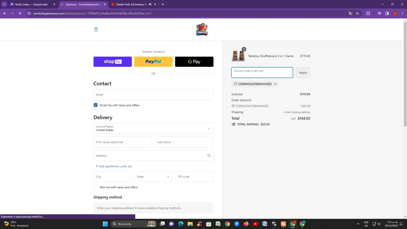Close the Verify Codes tab
This screenshot has height=229, width=407.
pyautogui.click(x=54, y=4)
